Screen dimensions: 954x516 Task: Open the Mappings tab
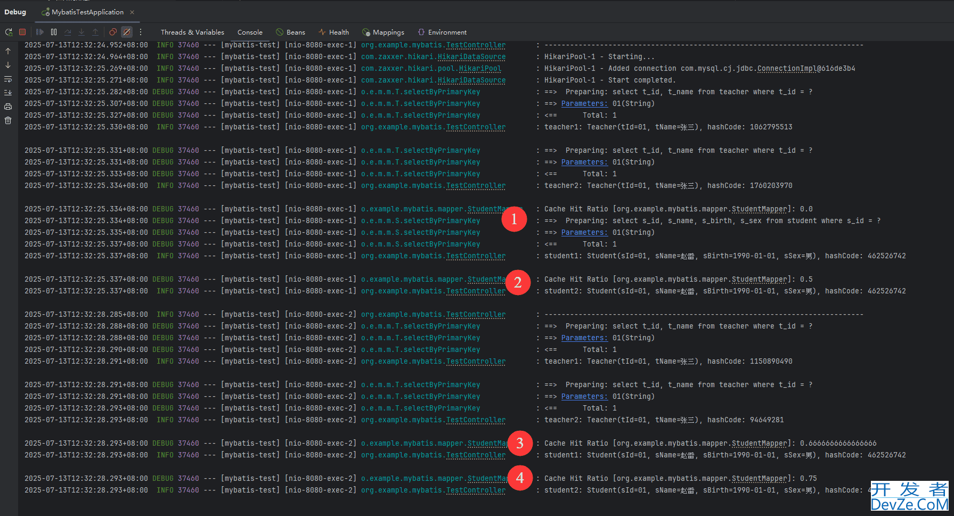point(383,32)
